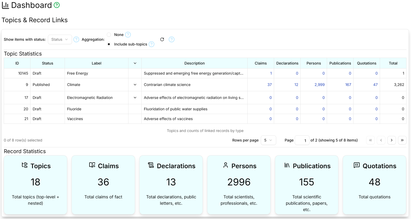Image resolution: width=411 pixels, height=219 pixels.
Task: Open Climate persons count 2,999
Action: [x=320, y=85]
